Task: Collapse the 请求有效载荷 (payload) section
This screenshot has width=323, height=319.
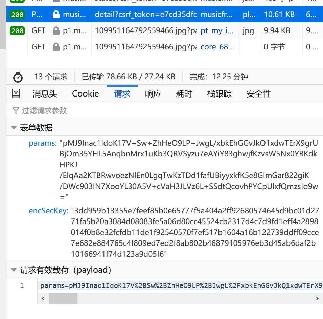Action: (x=14, y=270)
